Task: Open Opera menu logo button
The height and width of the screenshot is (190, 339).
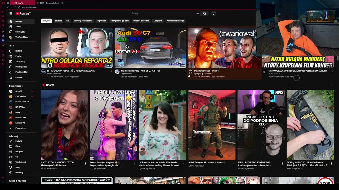Action: pyautogui.click(x=3, y=3)
